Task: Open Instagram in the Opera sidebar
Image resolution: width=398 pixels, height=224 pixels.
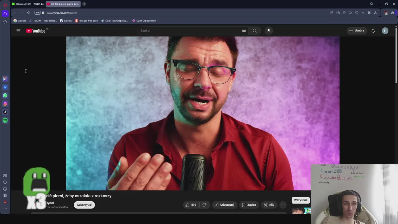Action: click(x=5, y=104)
